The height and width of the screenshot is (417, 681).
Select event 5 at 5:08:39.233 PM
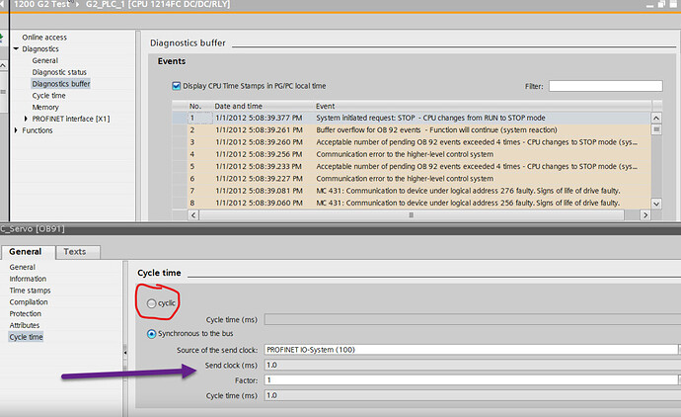coord(412,167)
